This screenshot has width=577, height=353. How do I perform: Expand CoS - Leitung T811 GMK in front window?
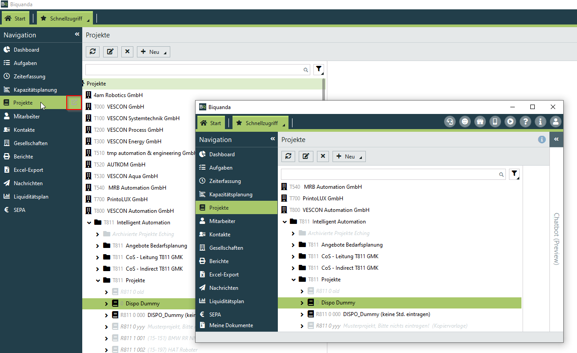click(293, 256)
